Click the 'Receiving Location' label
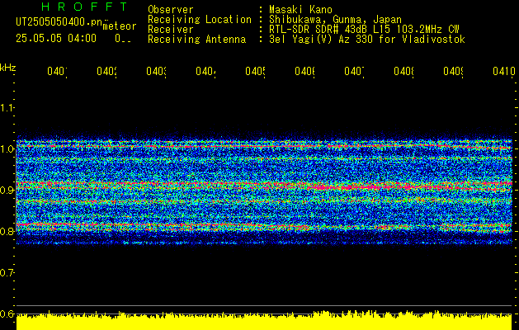 200,20
